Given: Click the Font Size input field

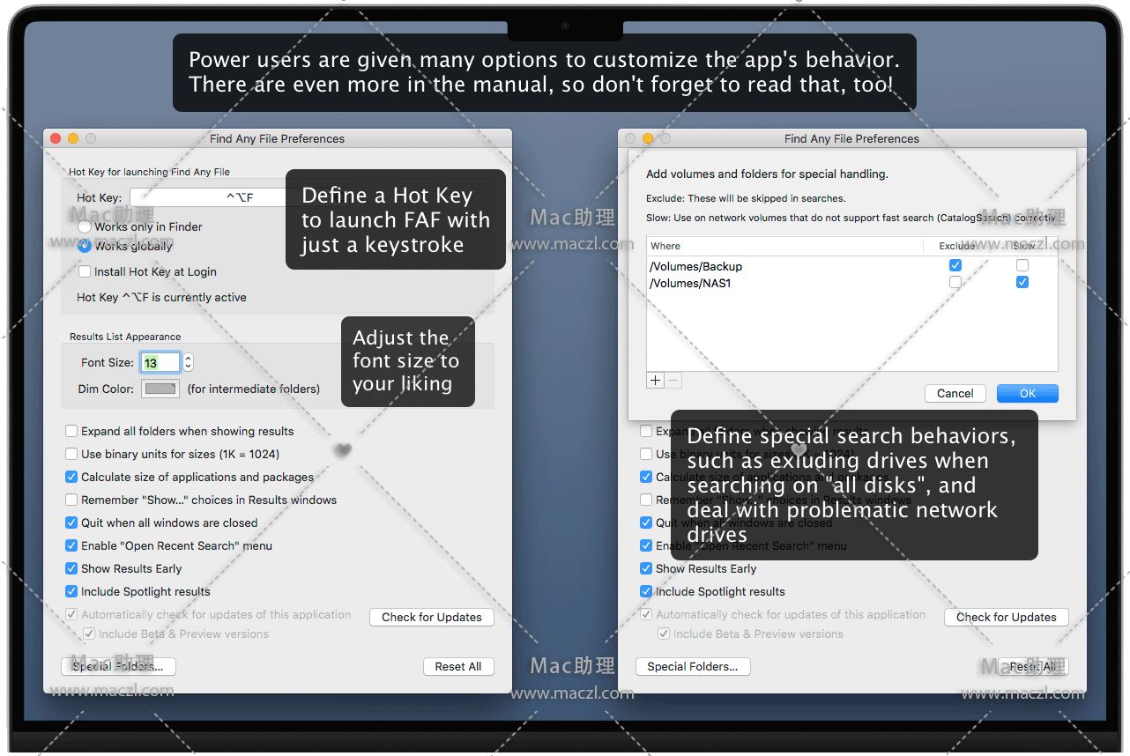Looking at the screenshot, I should click(x=160, y=362).
